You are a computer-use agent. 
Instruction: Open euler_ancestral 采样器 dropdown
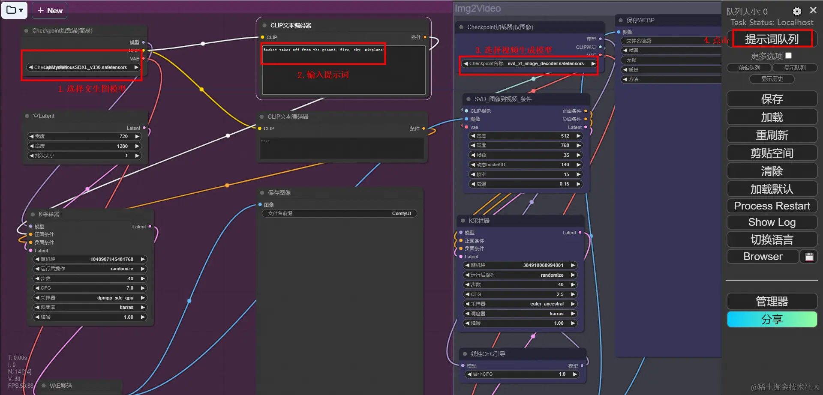[x=520, y=304]
